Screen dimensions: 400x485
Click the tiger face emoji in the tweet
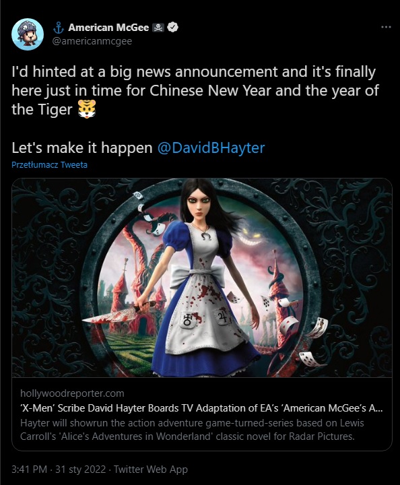87,109
